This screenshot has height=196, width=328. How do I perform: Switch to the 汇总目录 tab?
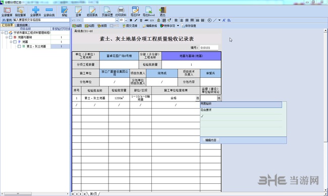[x=8, y=25]
